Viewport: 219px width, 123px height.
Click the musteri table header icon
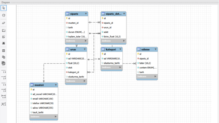pyautogui.click(x=32, y=85)
